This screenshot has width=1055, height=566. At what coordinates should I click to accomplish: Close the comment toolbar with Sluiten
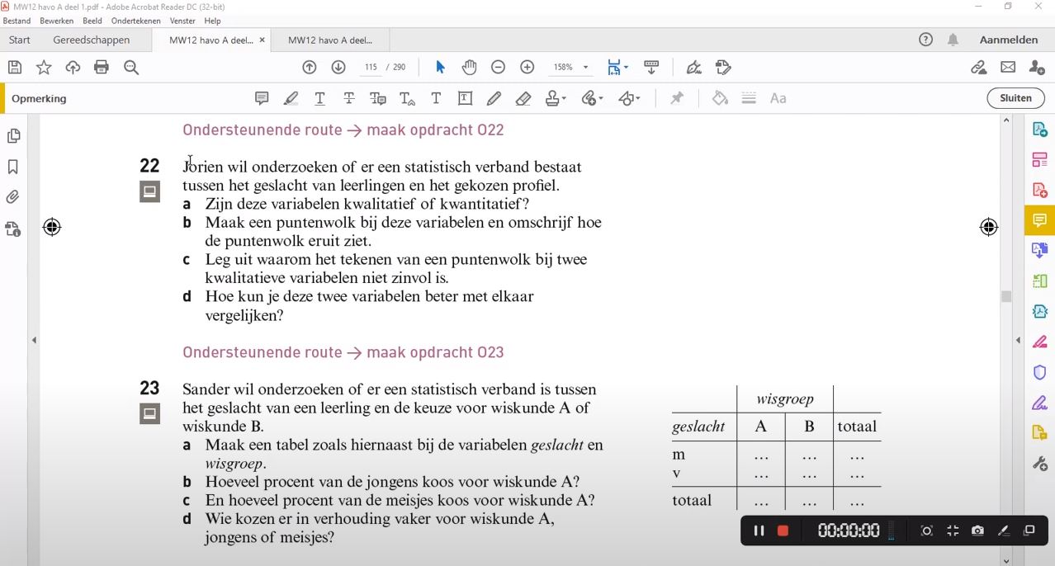tap(1015, 98)
